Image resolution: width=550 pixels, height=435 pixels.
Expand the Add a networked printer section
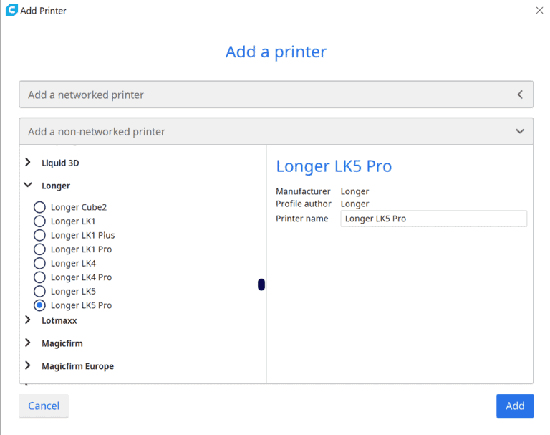[276, 95]
